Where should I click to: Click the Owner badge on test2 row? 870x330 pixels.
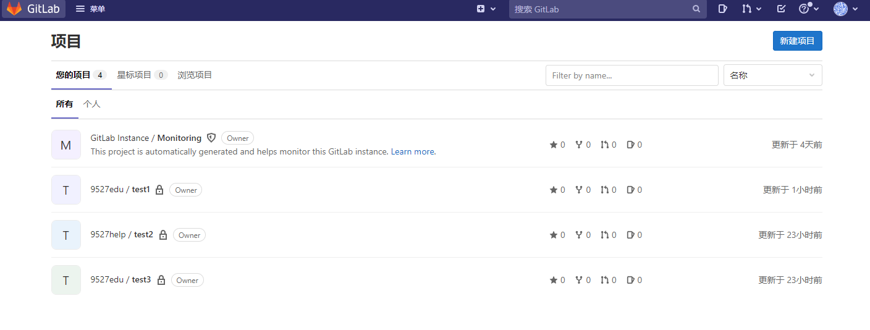tap(189, 235)
